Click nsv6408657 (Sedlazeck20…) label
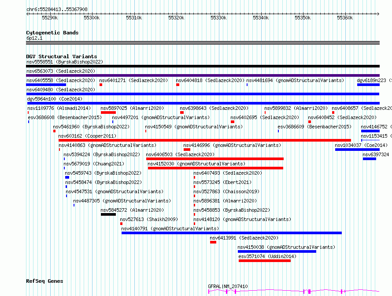The height and width of the screenshot is (296, 392). tap(362, 108)
